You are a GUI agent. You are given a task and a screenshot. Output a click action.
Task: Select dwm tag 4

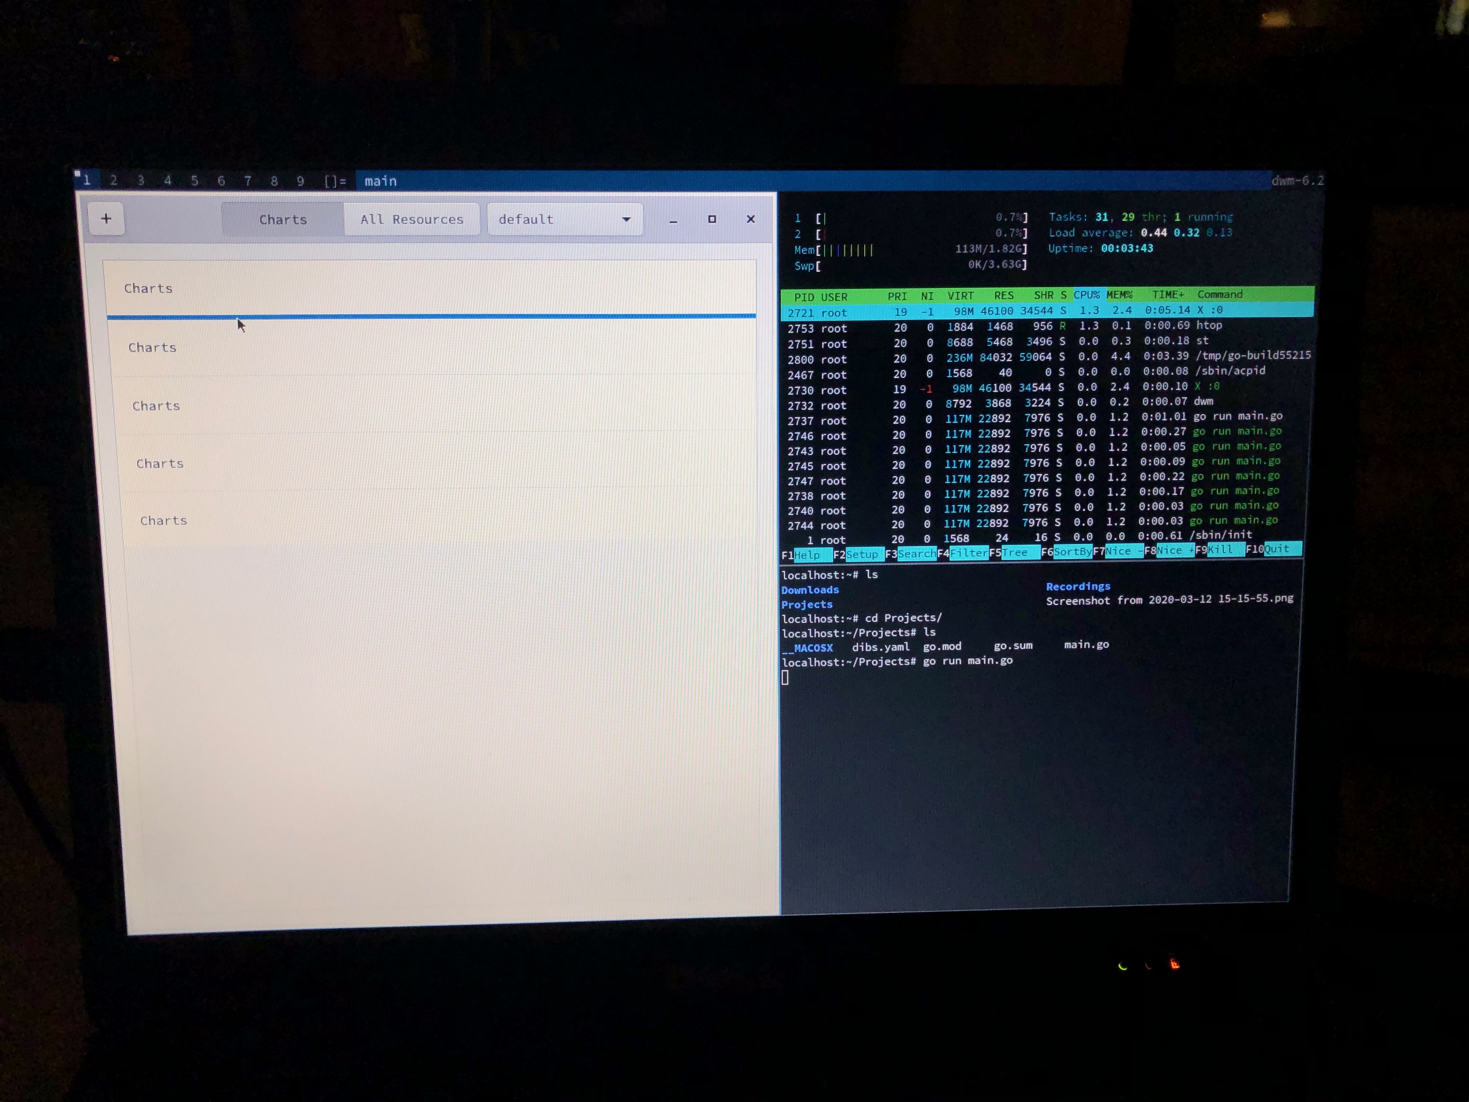(167, 180)
